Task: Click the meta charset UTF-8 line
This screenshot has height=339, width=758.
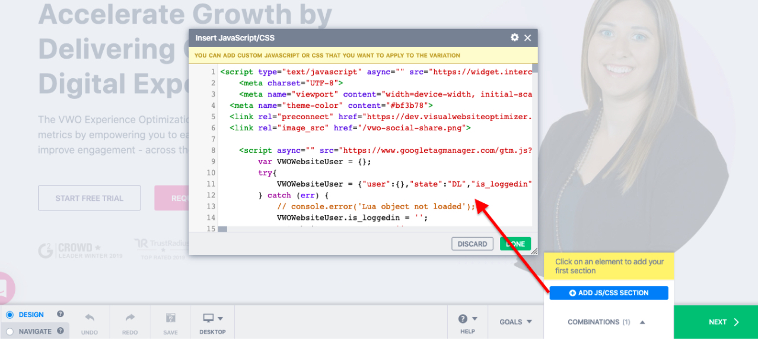Action: click(291, 83)
